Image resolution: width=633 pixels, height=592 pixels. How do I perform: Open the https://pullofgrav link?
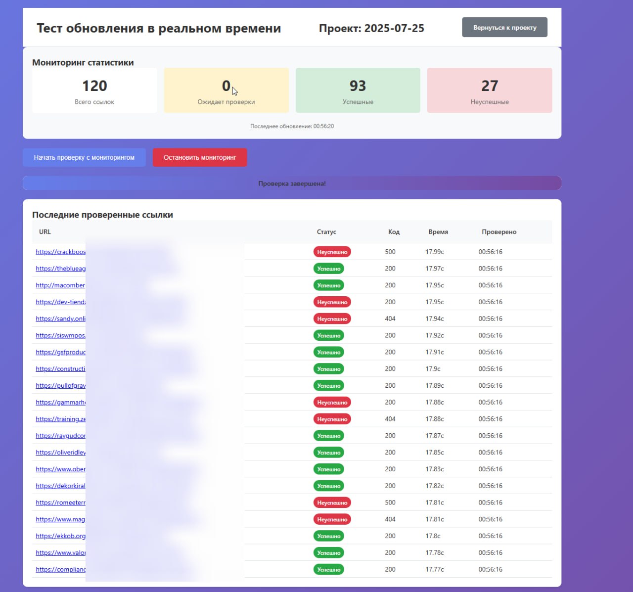coord(60,386)
